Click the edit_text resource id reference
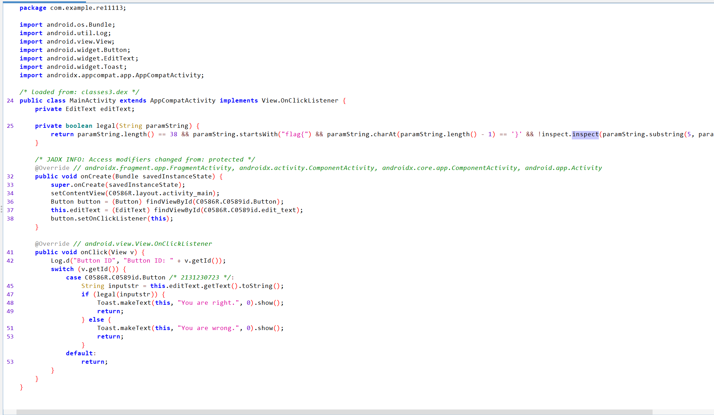The width and height of the screenshot is (714, 415). [279, 210]
